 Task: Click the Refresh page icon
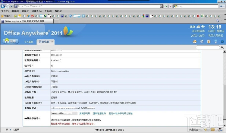pos(166,6)
